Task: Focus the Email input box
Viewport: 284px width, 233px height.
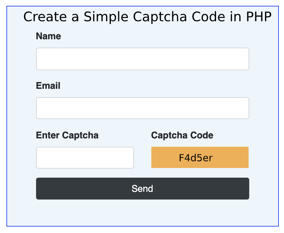Action: (143, 108)
